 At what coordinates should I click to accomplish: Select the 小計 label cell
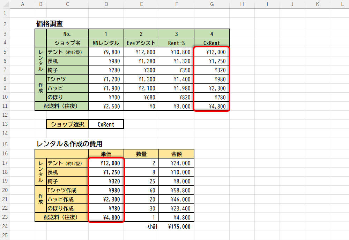141,226
